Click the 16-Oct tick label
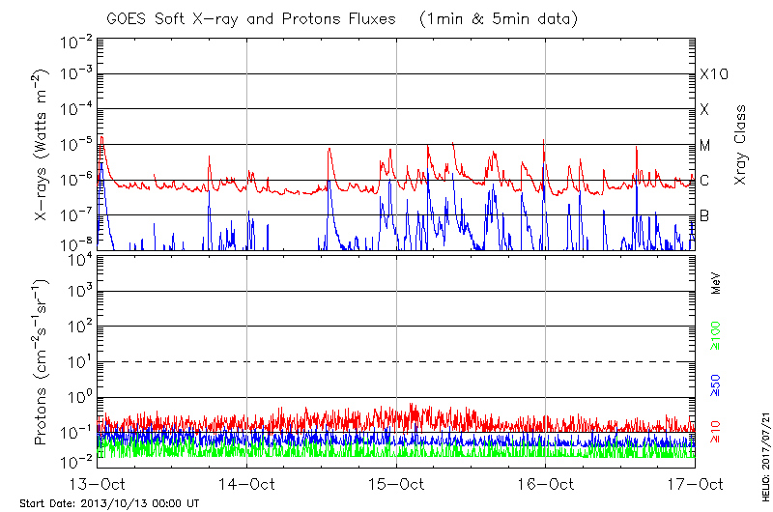This screenshot has width=773, height=512. point(546,484)
